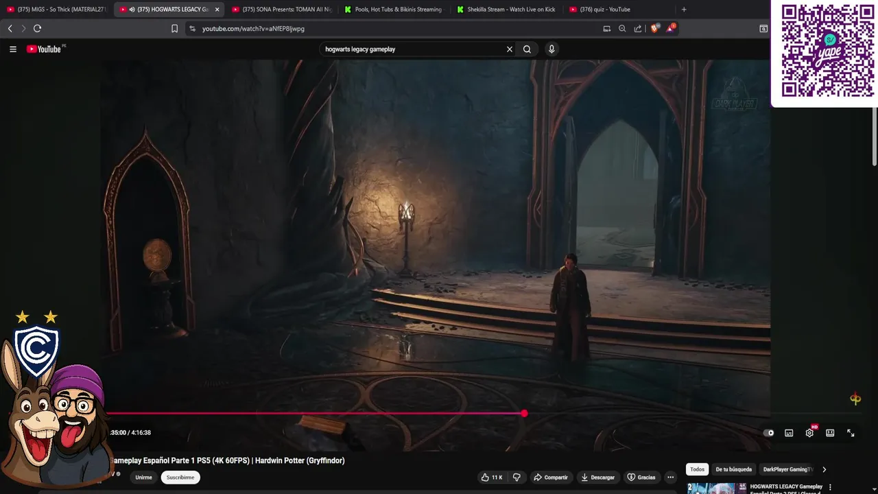Switch to theater mode
Screen dimensions: 878x494
[830, 433]
